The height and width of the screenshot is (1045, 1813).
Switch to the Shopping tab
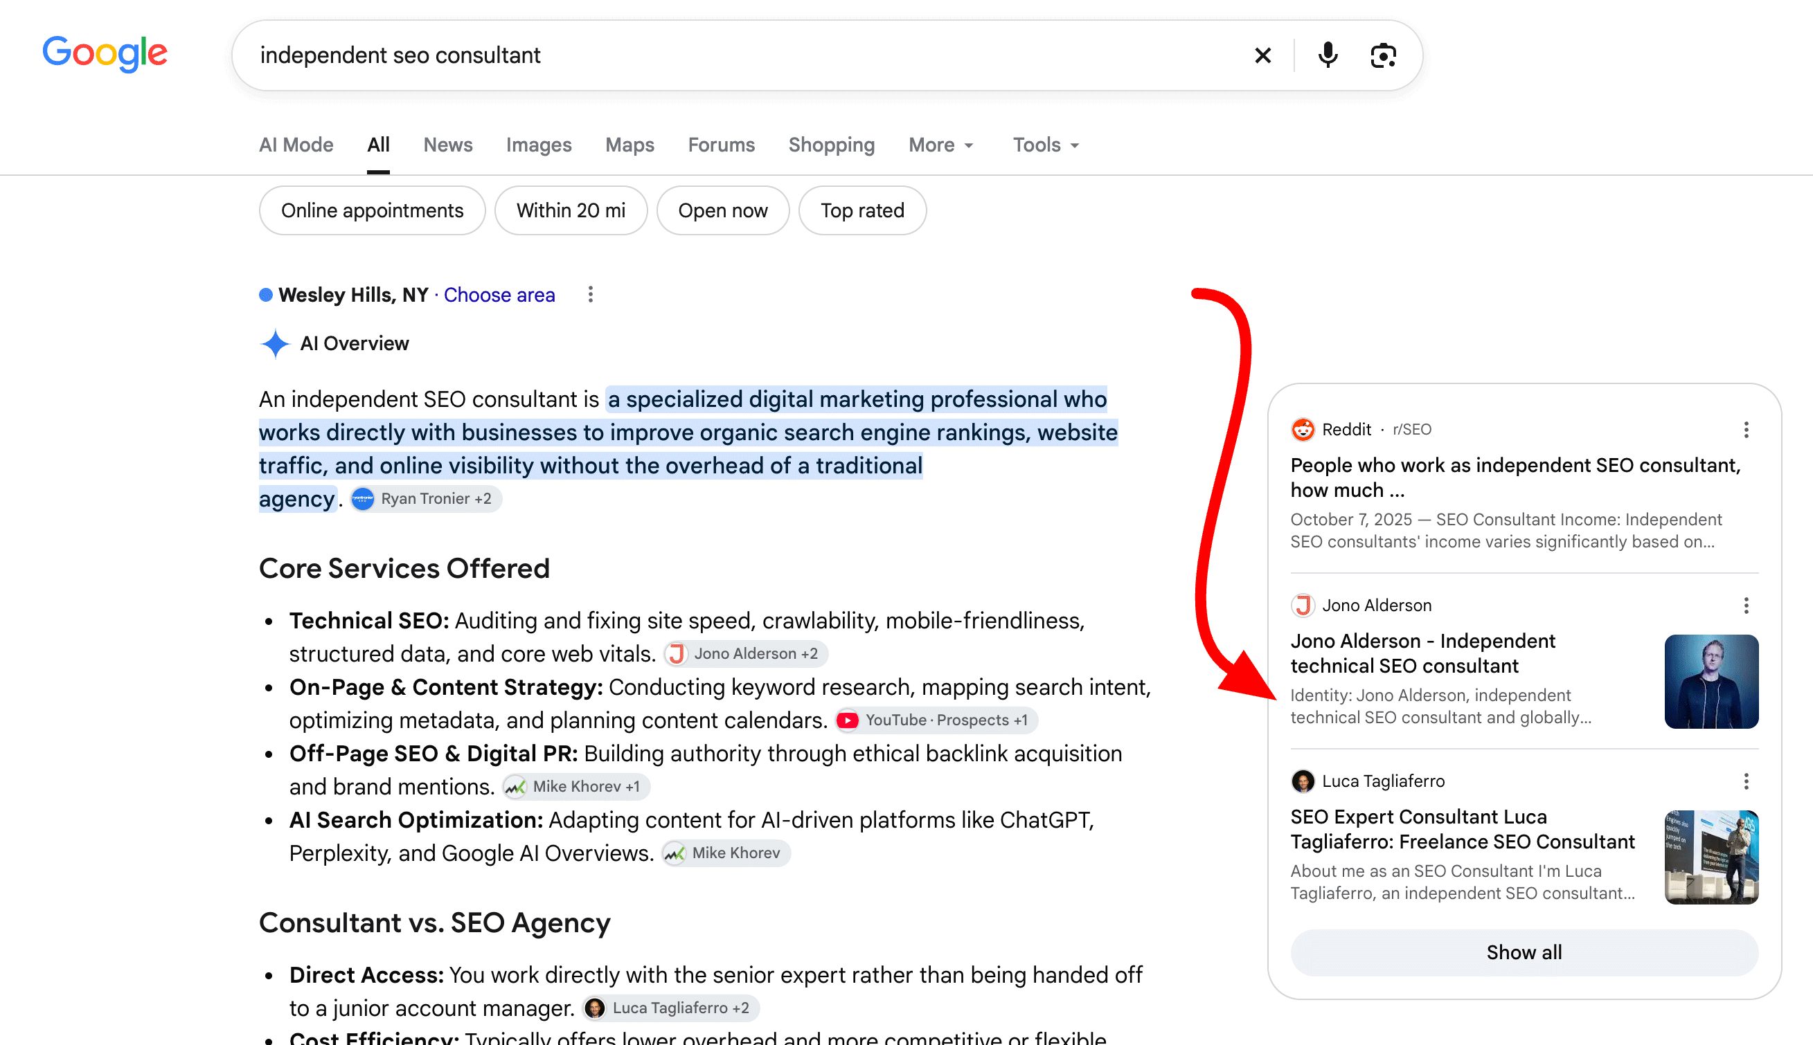pos(832,145)
